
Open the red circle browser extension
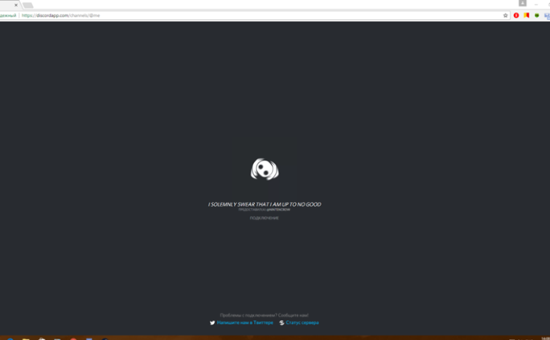pyautogui.click(x=516, y=15)
